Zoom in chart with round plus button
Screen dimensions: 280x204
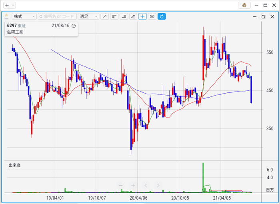tap(133, 186)
